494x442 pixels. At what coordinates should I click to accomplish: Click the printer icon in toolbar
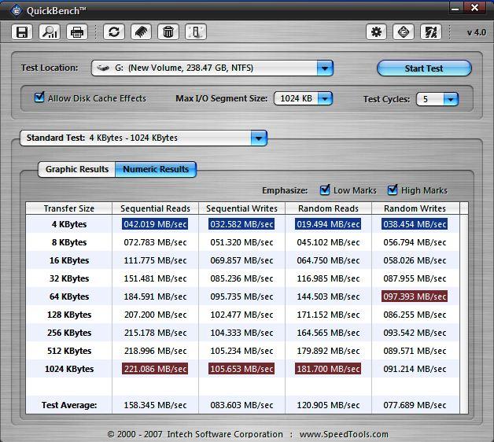tap(76, 32)
